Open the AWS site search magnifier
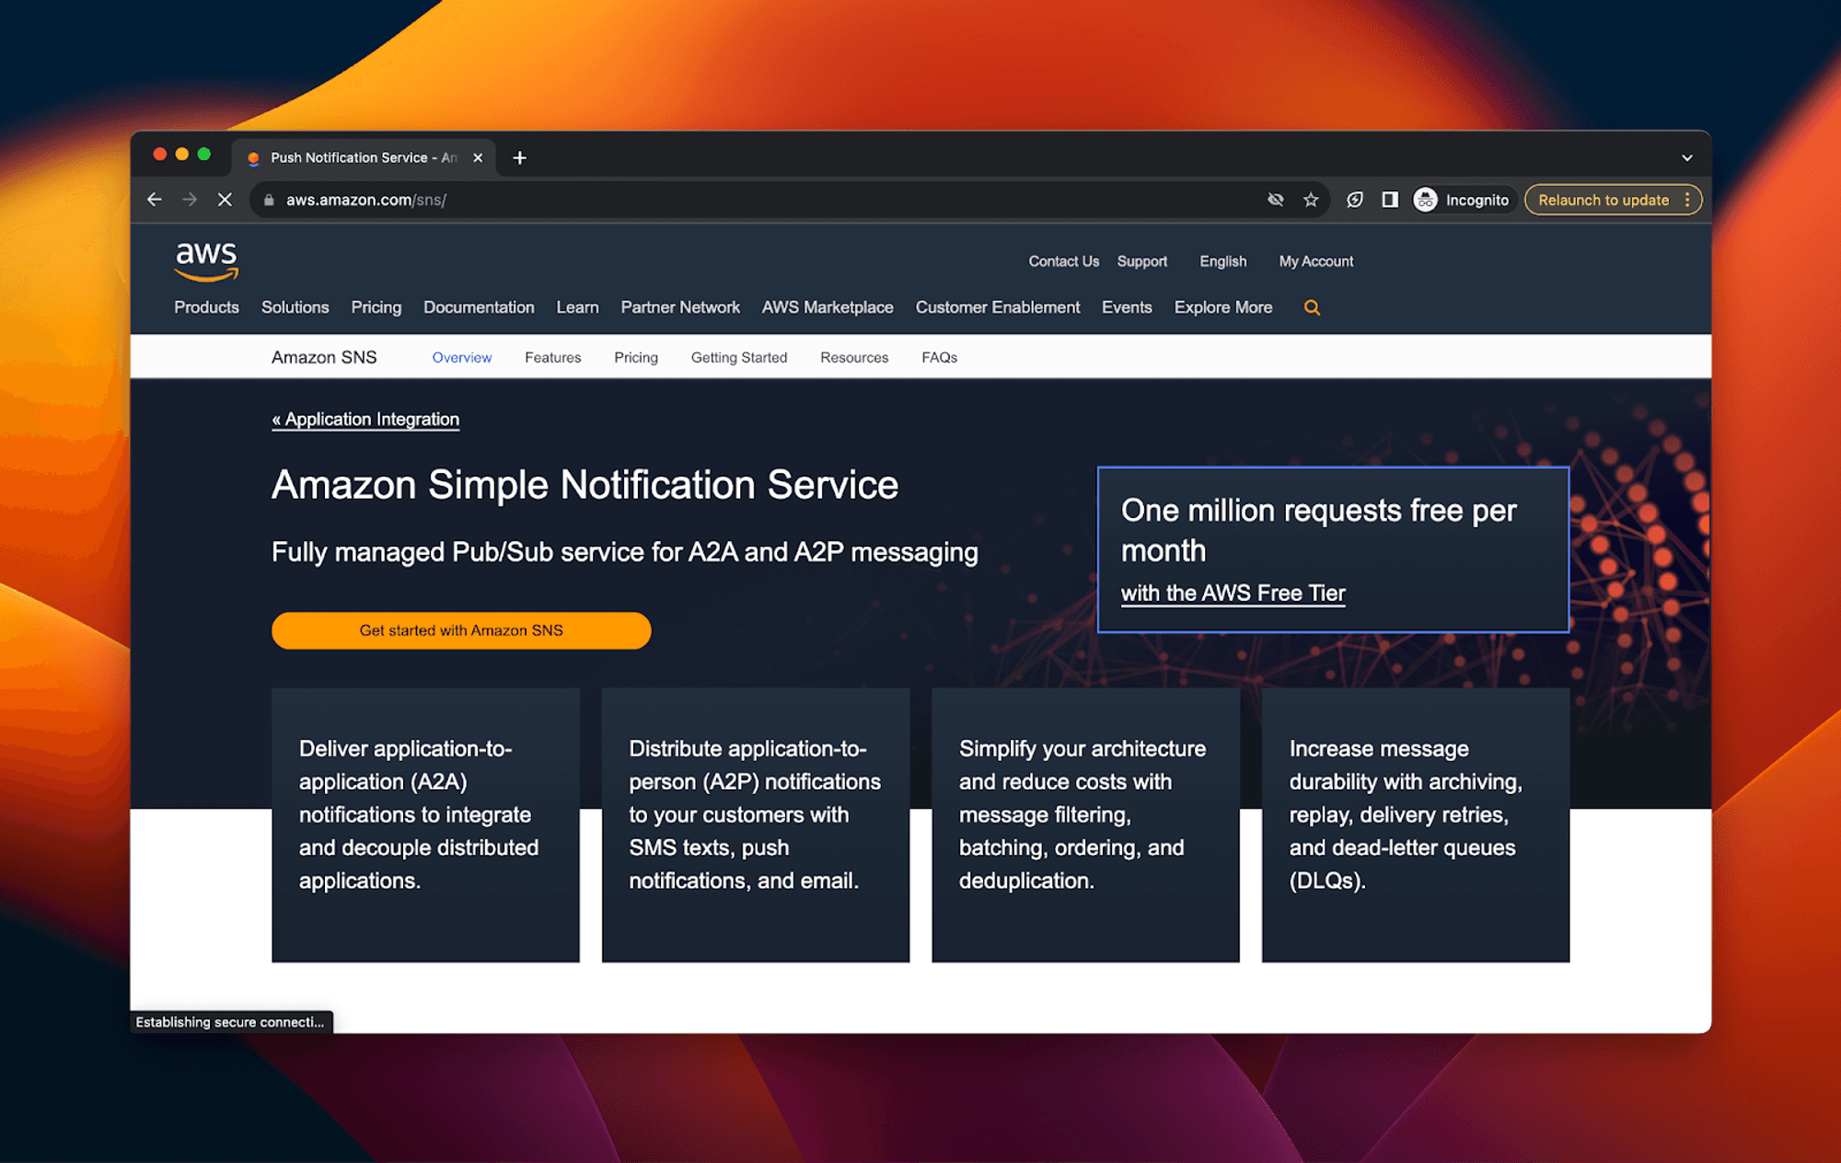Image resolution: width=1841 pixels, height=1163 pixels. click(1312, 307)
